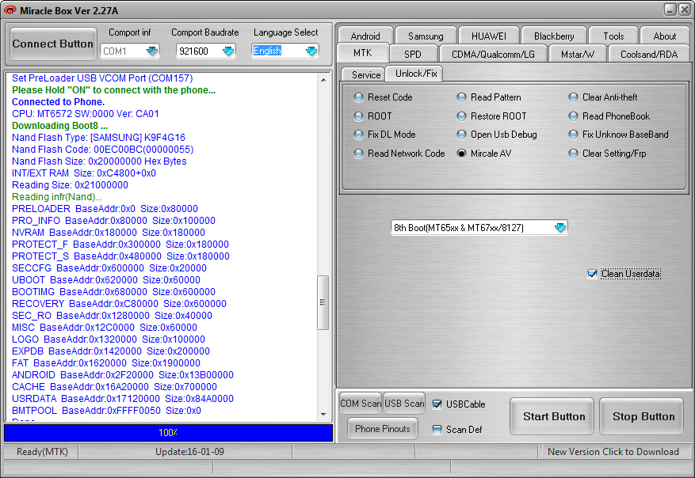Select the SPD tab

[x=413, y=54]
